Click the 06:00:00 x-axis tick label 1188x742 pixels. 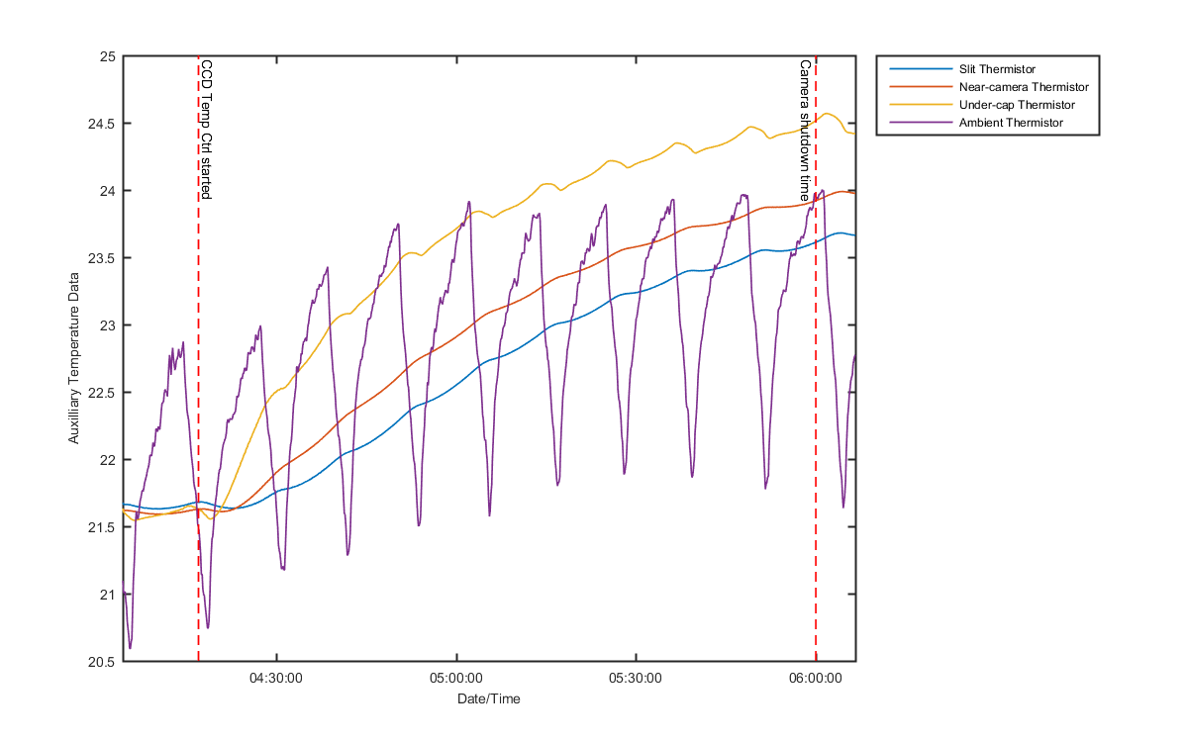coord(816,679)
